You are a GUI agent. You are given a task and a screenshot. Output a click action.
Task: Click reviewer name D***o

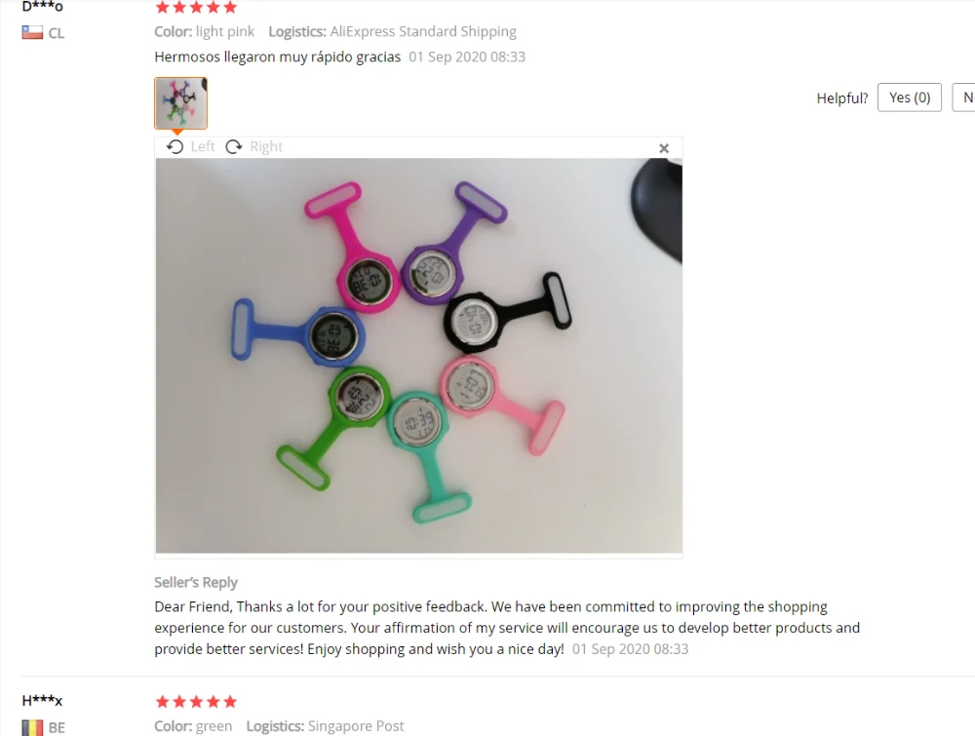click(x=42, y=7)
